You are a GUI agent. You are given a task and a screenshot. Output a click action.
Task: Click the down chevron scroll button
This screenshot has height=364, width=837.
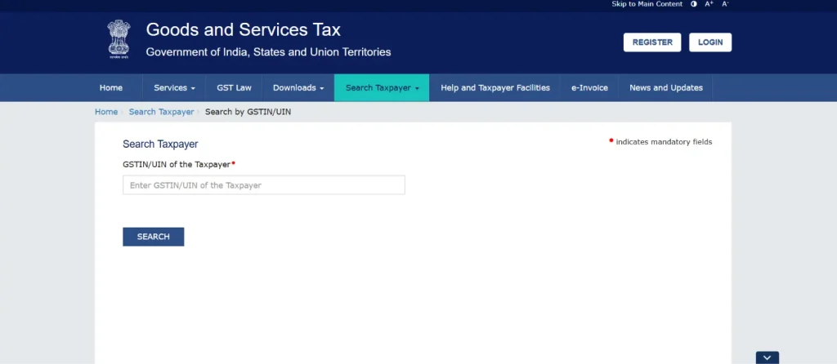click(767, 357)
